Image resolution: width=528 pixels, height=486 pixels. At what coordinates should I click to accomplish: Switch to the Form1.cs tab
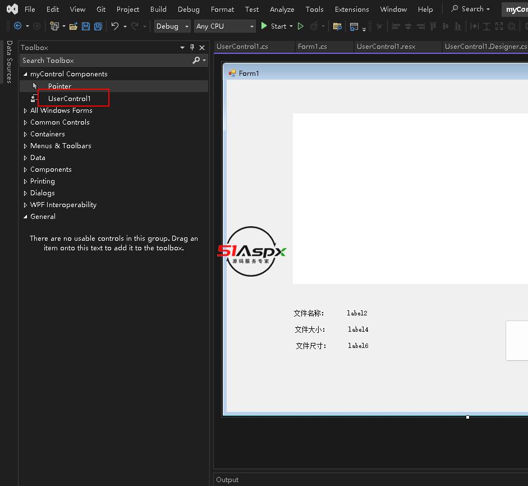click(x=312, y=47)
